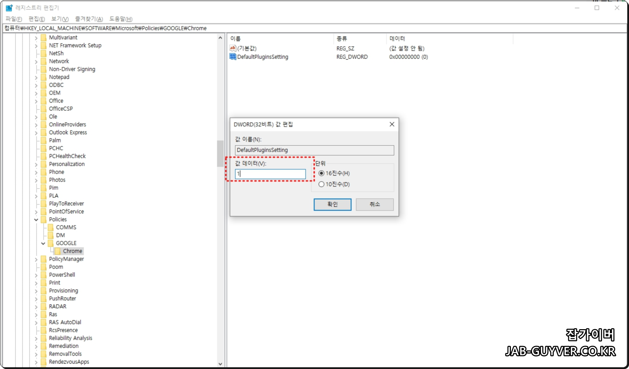Click the PowerShell folder icon
Screen dimensions: 629x369
44,275
